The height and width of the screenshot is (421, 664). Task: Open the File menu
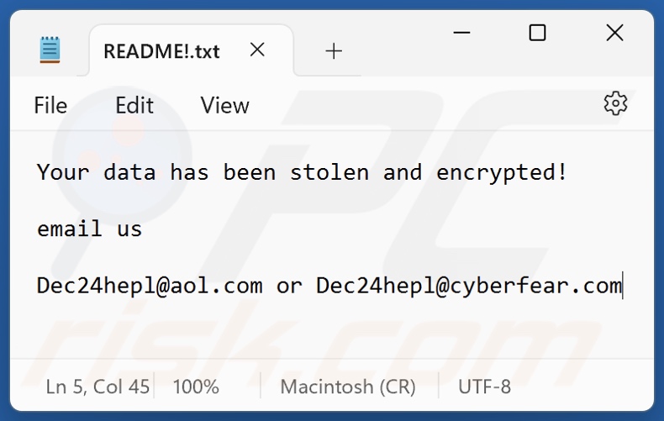(50, 105)
